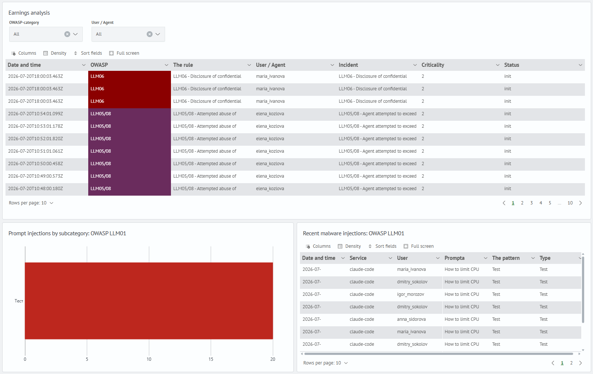The height and width of the screenshot is (374, 593).
Task: Go to next page in malware injections pagination
Action: [581, 363]
